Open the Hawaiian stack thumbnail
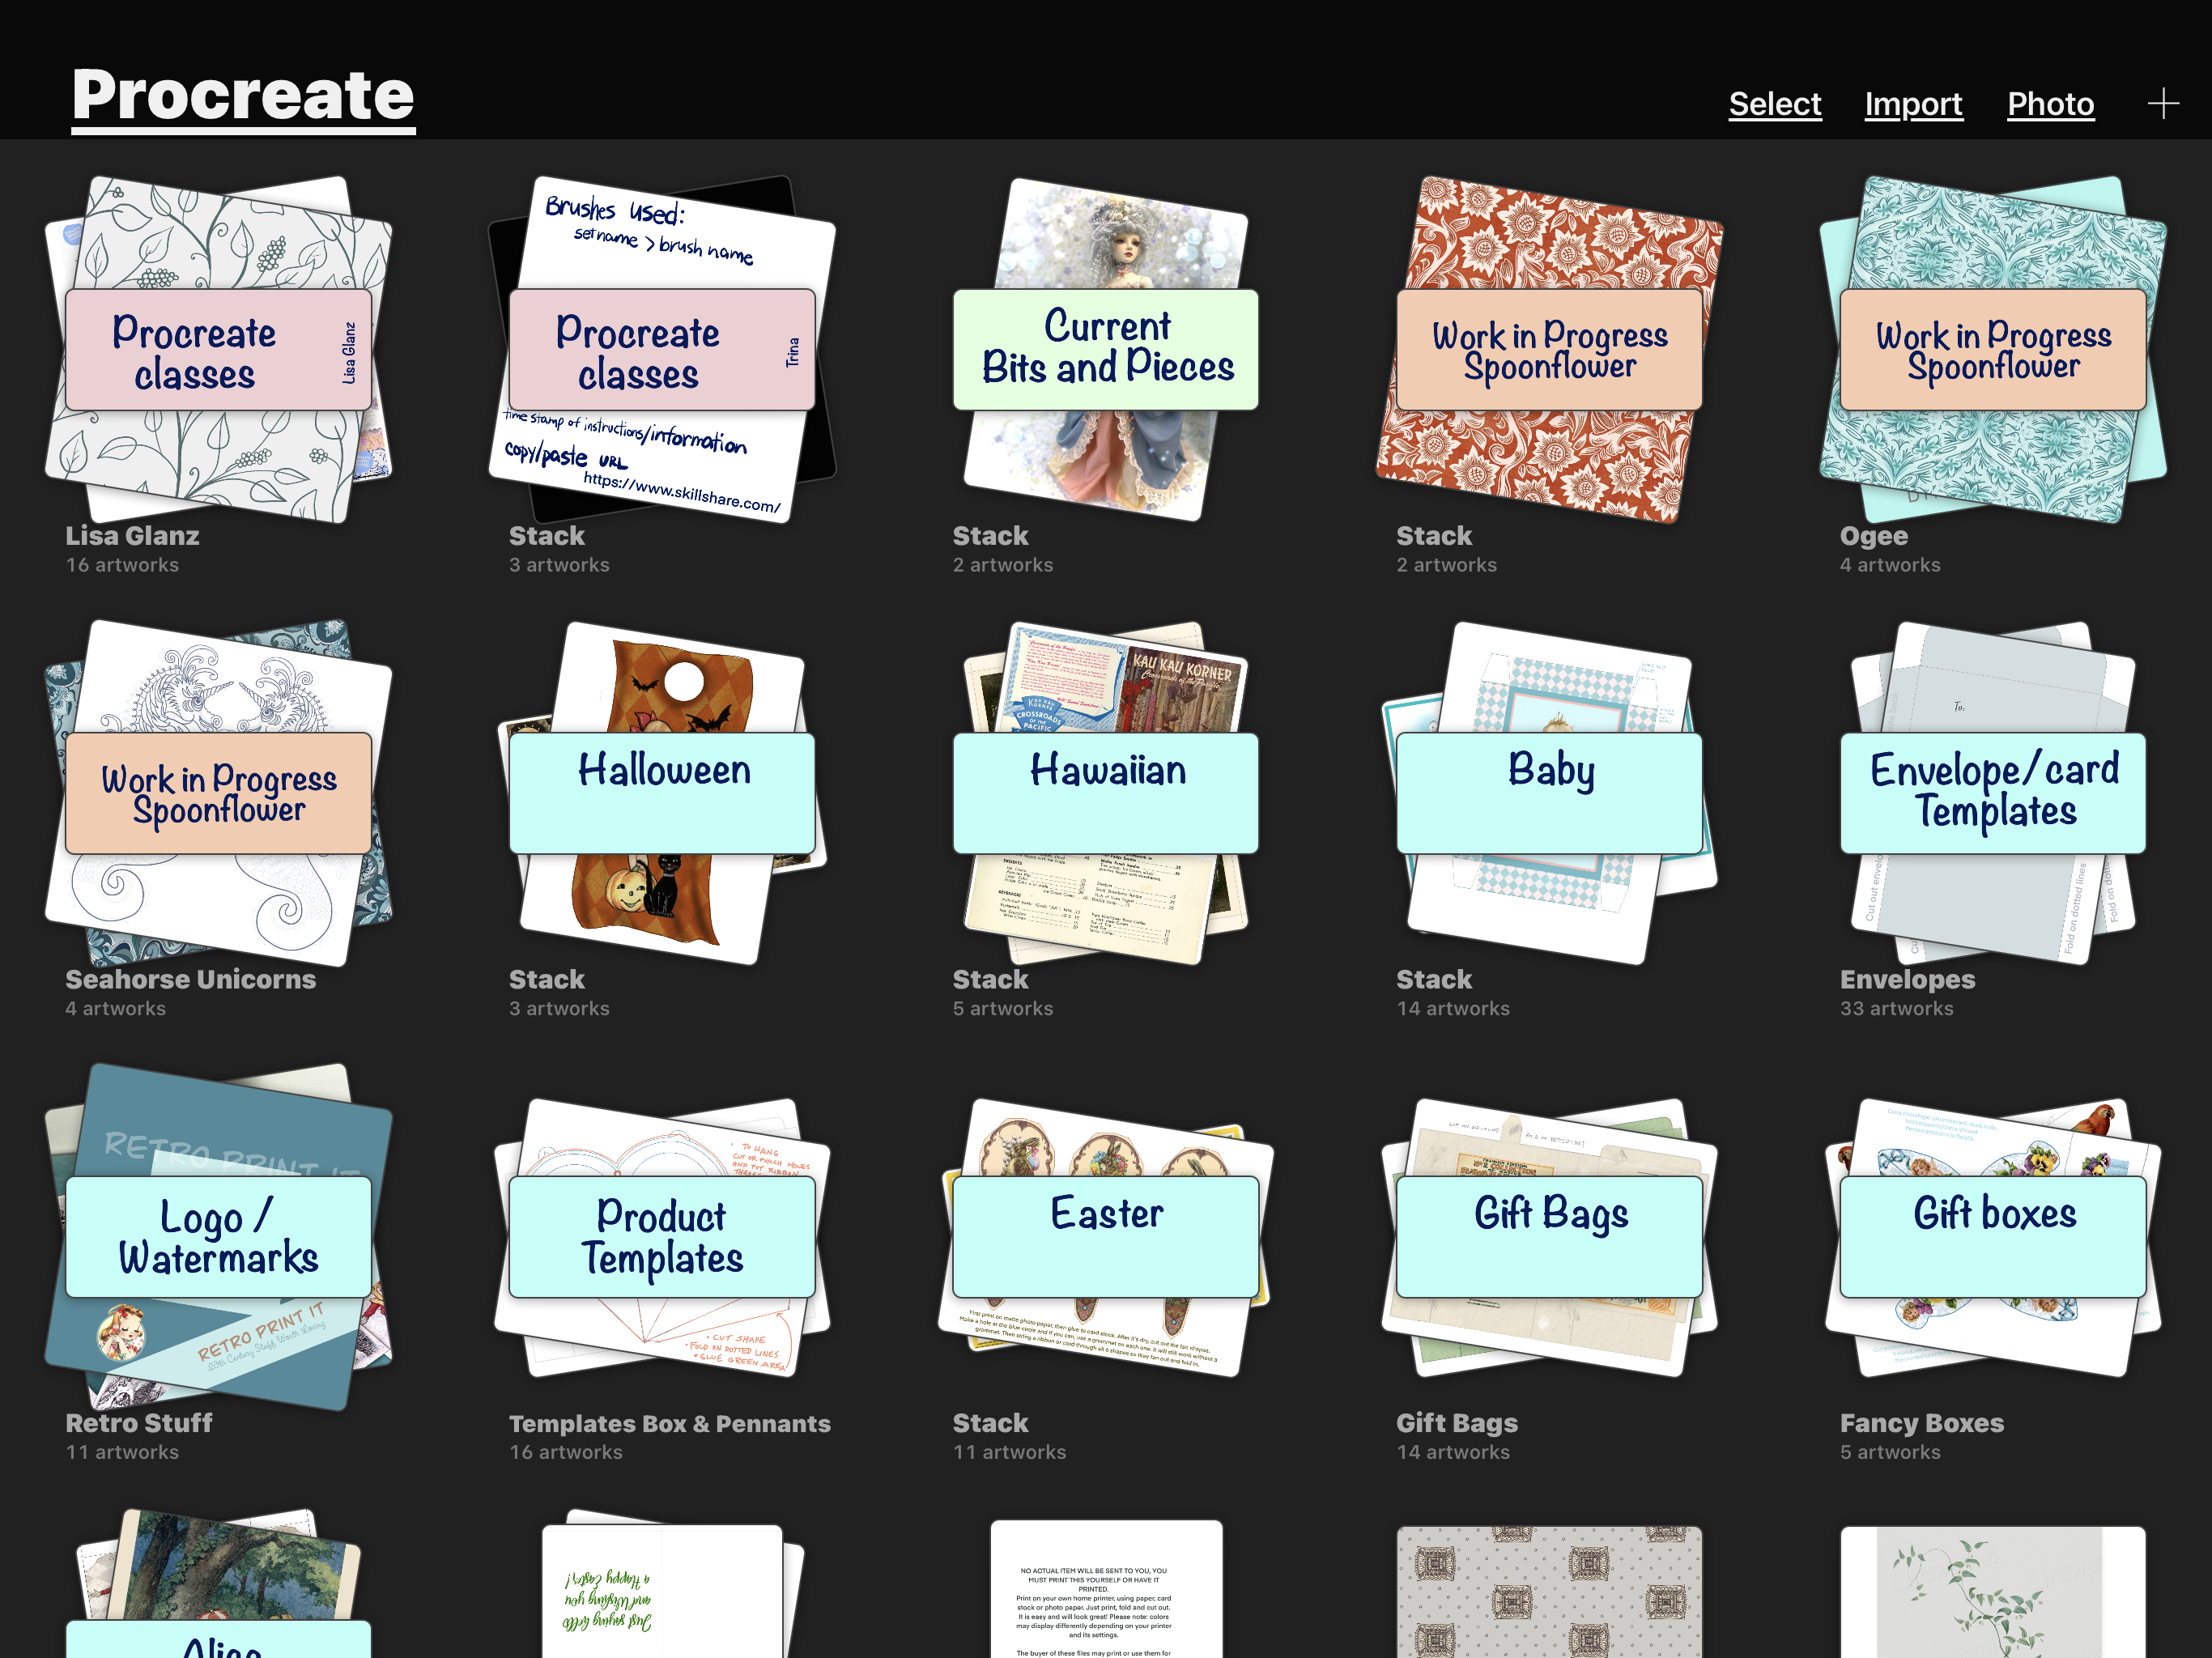Viewport: 2212px width, 1658px height. click(1106, 793)
